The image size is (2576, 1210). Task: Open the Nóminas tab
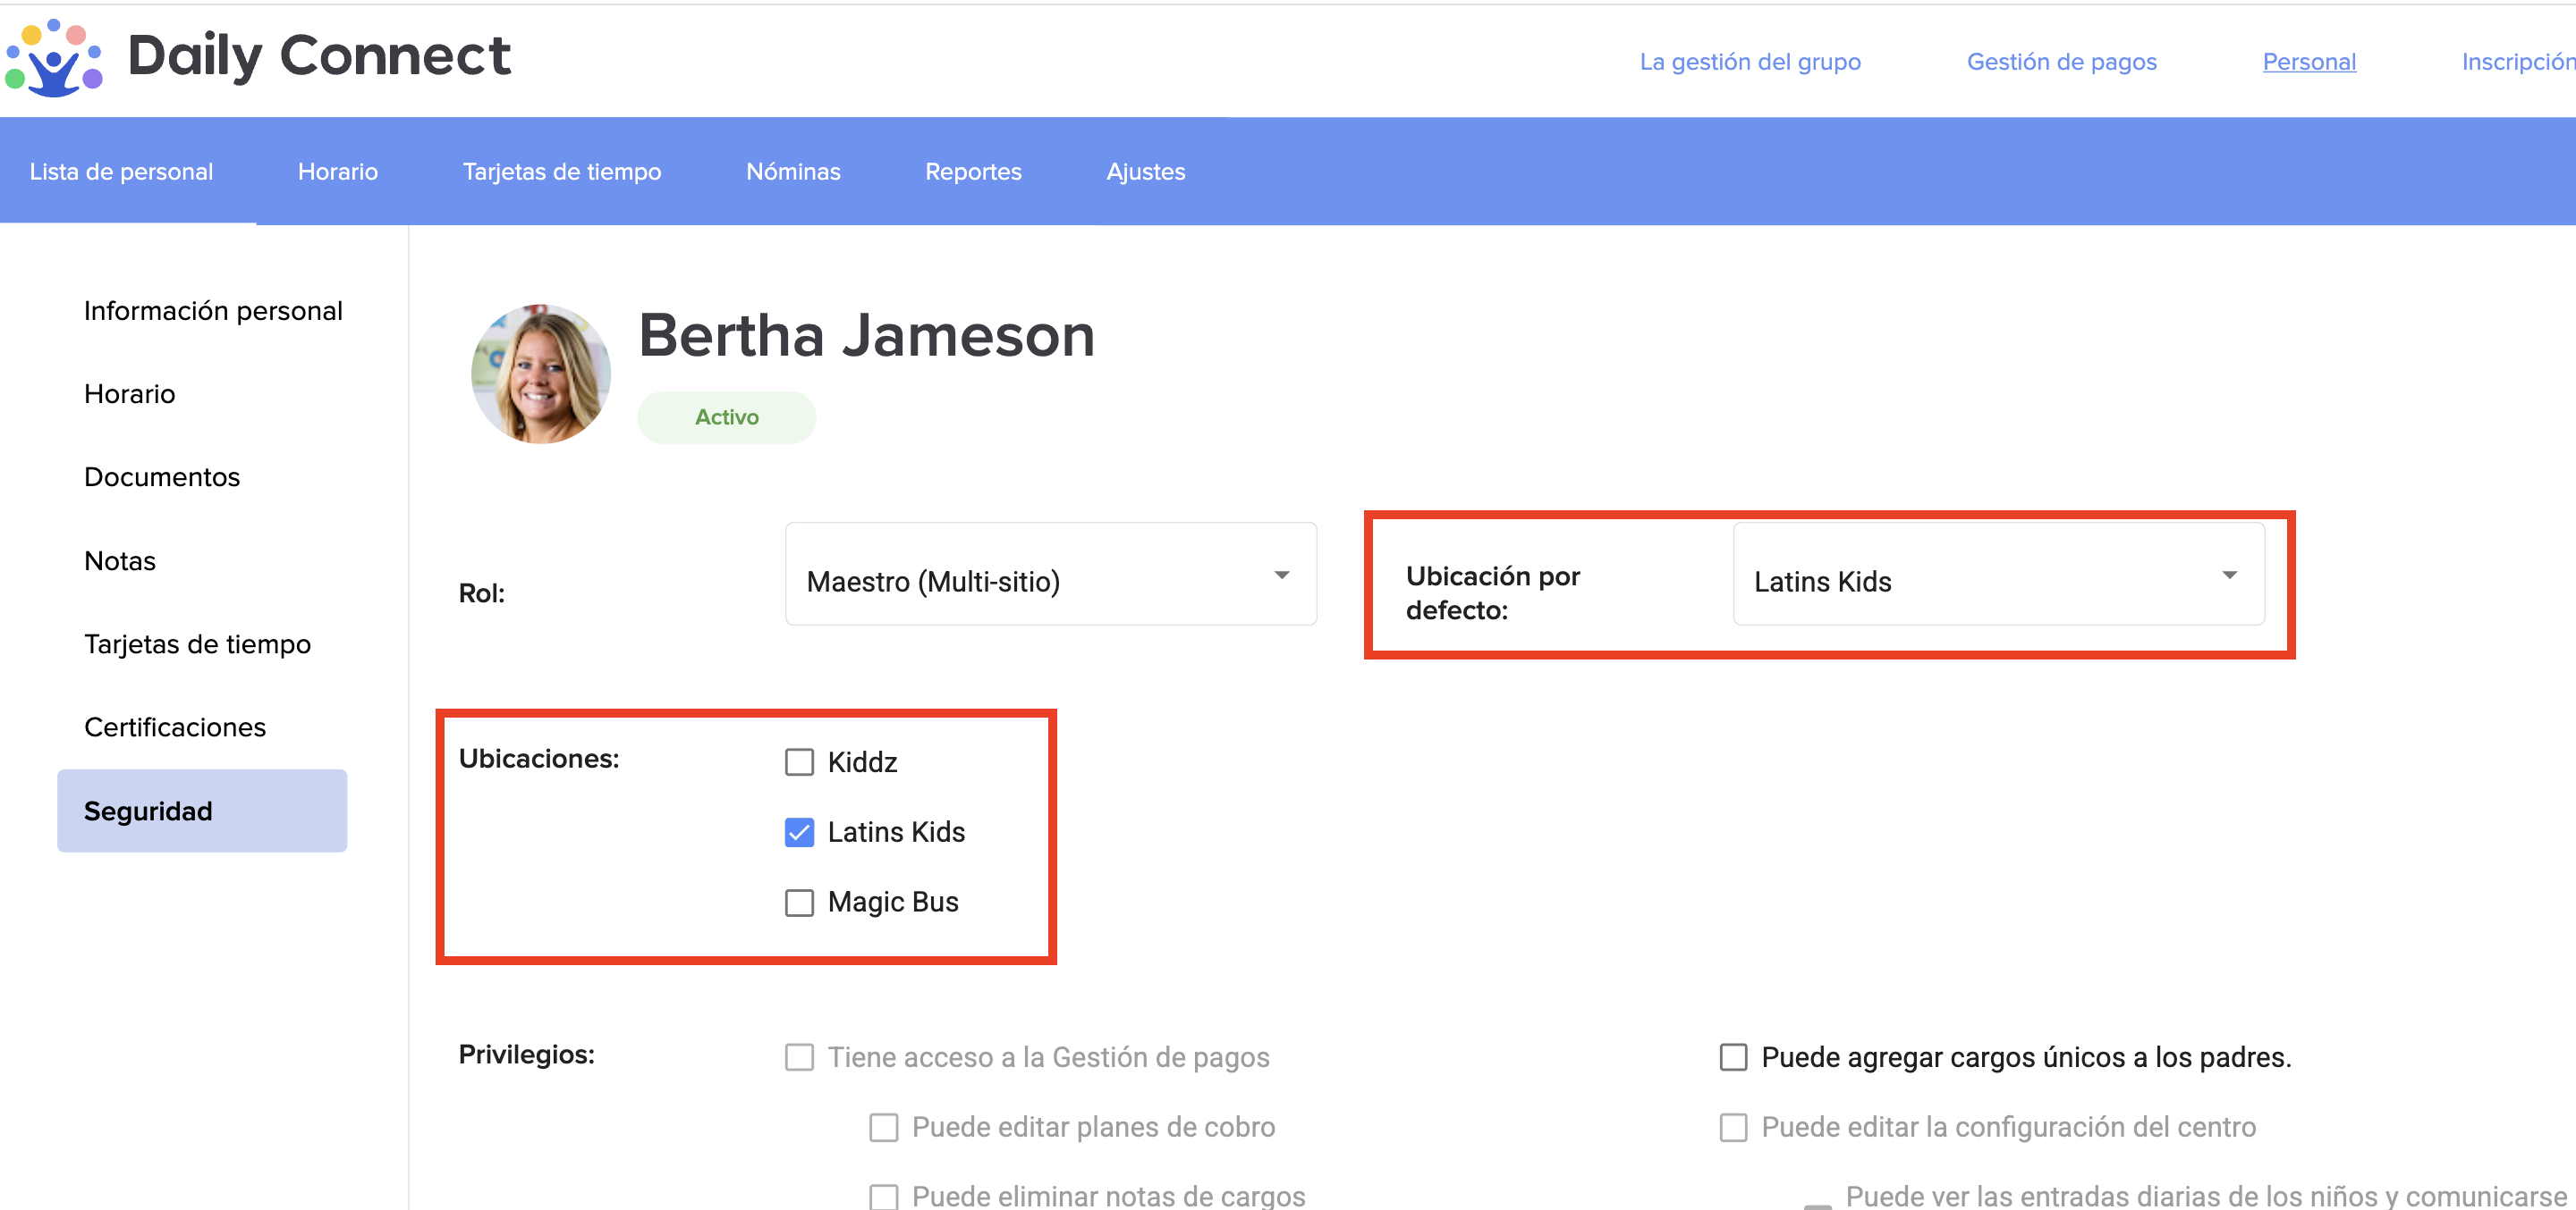coord(793,172)
